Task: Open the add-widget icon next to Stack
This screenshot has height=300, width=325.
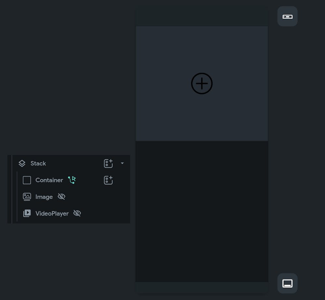Action: point(108,163)
